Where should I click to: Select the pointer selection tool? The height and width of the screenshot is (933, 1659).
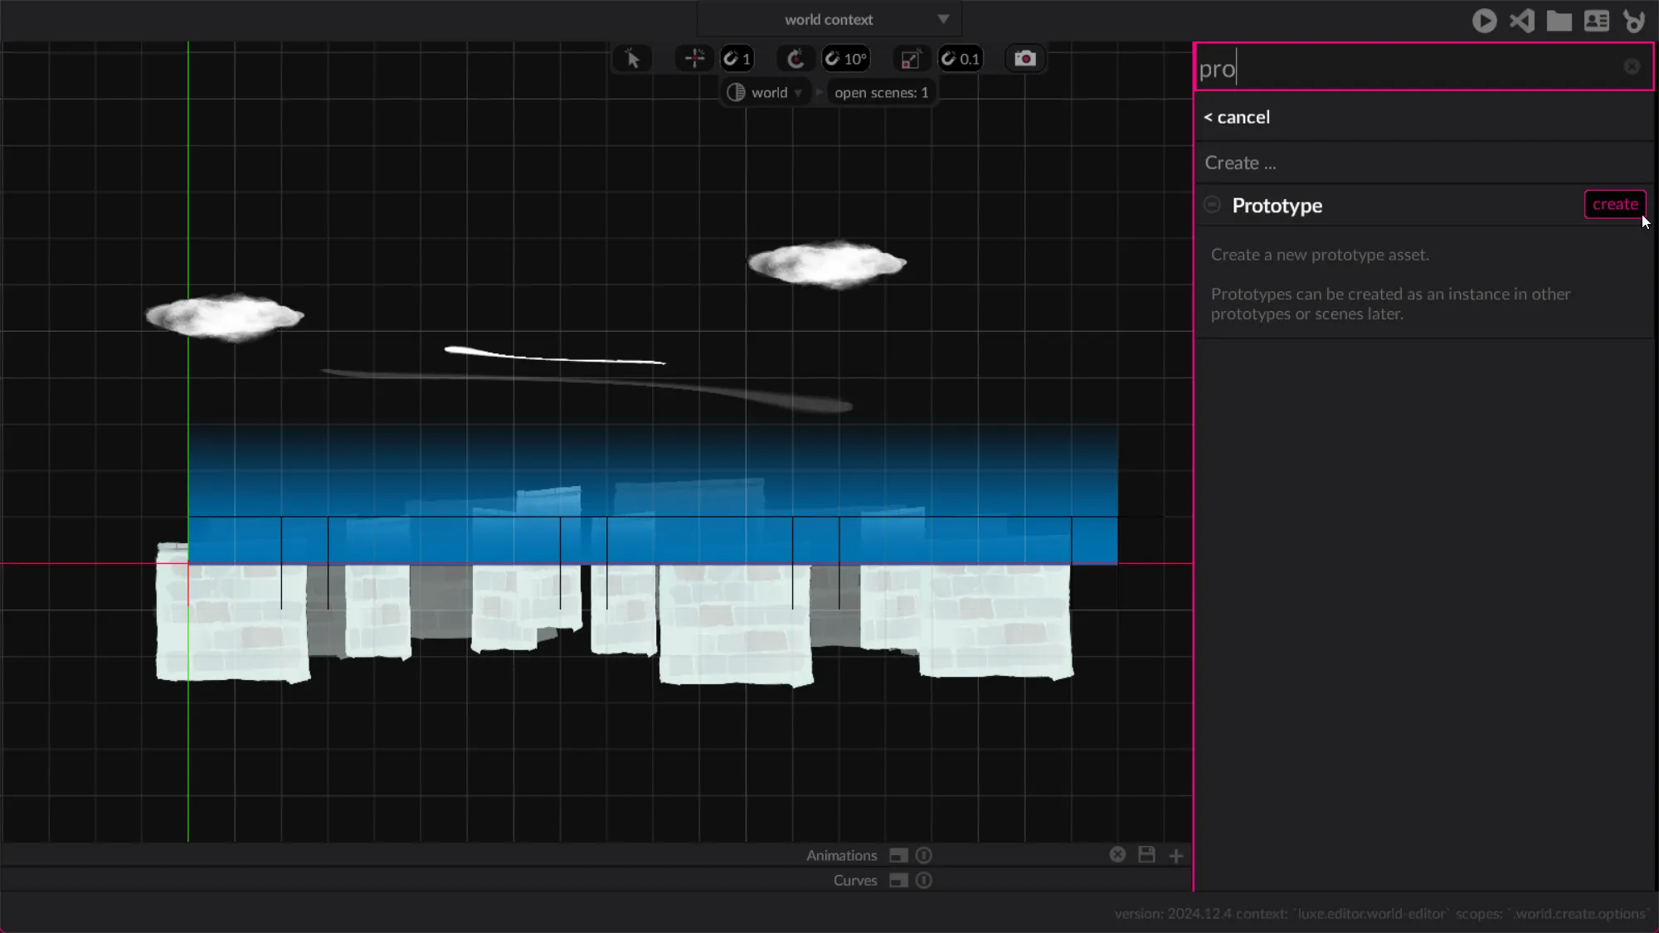[632, 59]
